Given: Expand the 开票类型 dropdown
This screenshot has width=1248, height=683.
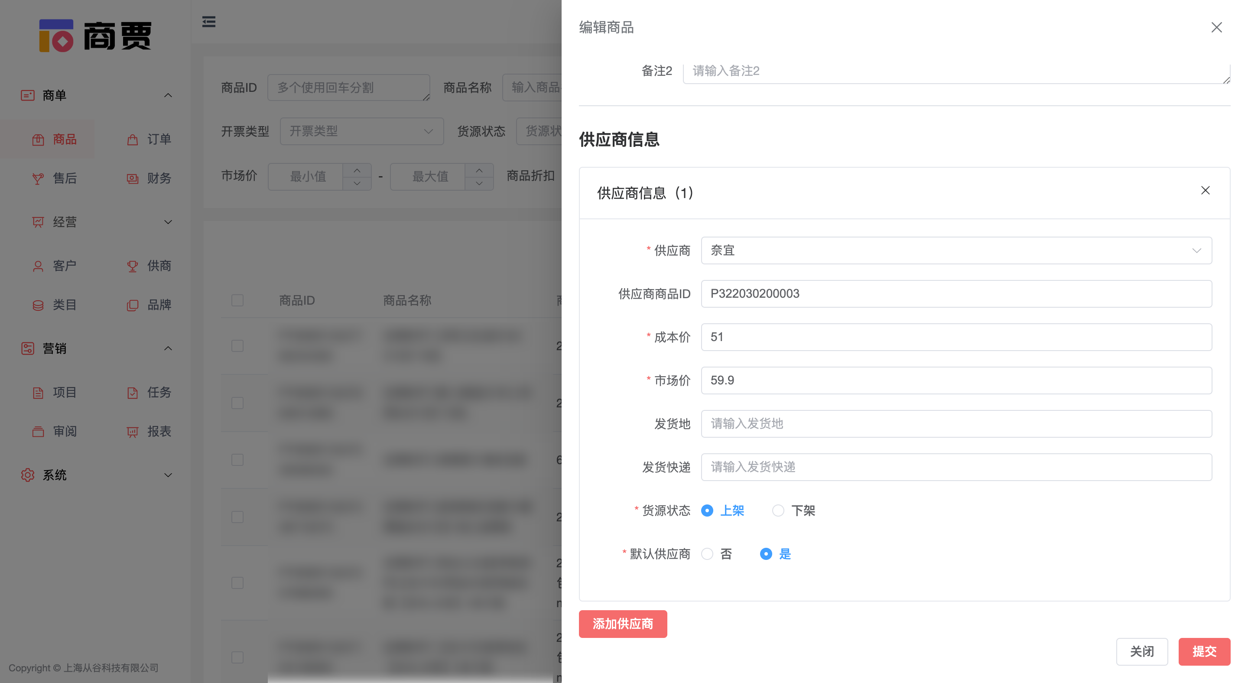Looking at the screenshot, I should pyautogui.click(x=361, y=131).
